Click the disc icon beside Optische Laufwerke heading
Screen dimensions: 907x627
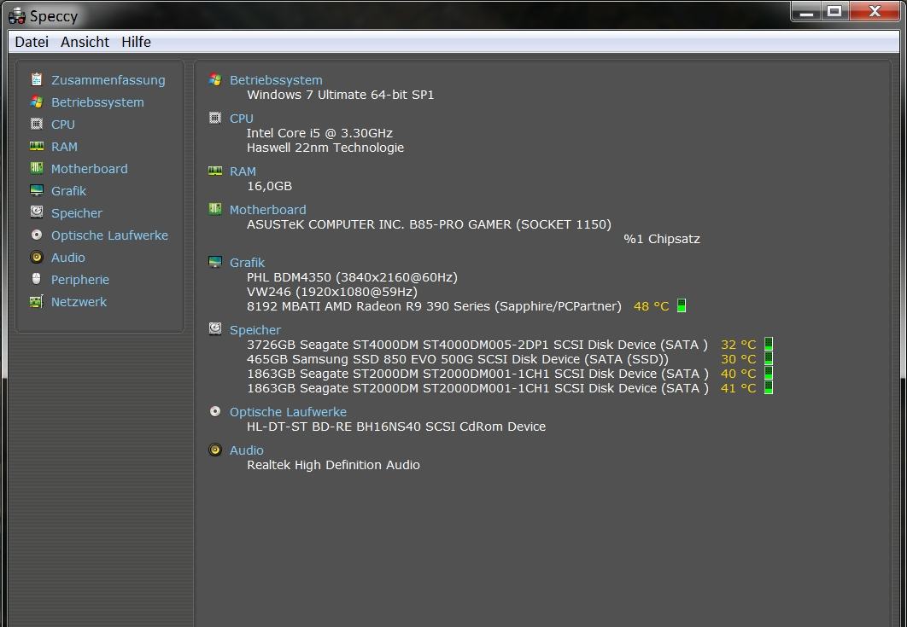click(215, 411)
